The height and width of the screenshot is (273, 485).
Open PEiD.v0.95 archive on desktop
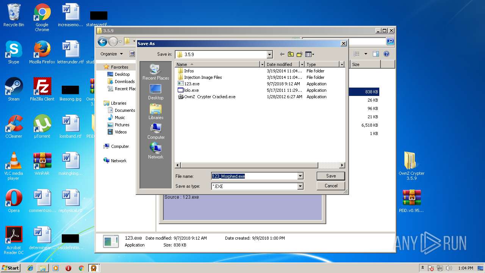pos(411,201)
